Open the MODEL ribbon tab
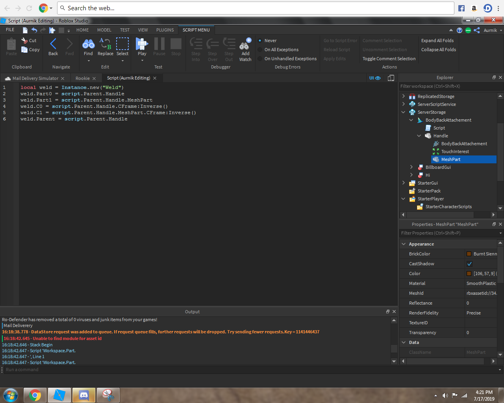The width and height of the screenshot is (504, 403). (x=104, y=30)
